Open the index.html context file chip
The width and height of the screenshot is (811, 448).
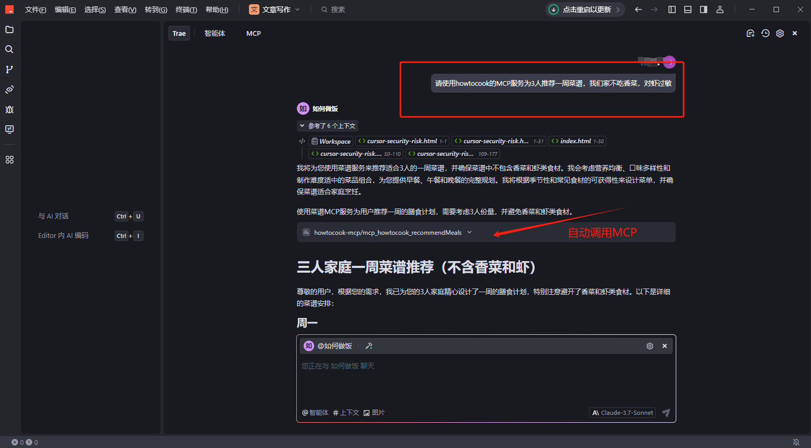click(577, 141)
